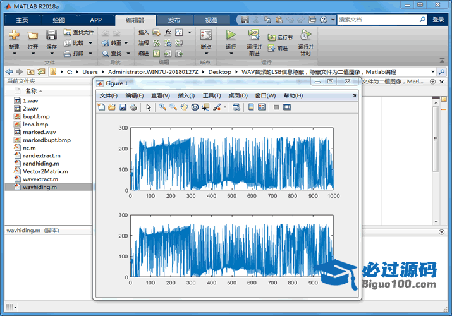
Task: Expand the Find (查找) dropdown arrow
Action: 128,53
